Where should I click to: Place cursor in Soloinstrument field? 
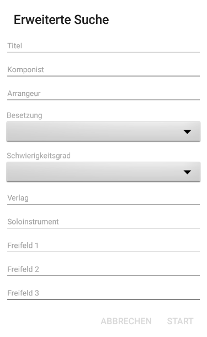[x=103, y=222]
